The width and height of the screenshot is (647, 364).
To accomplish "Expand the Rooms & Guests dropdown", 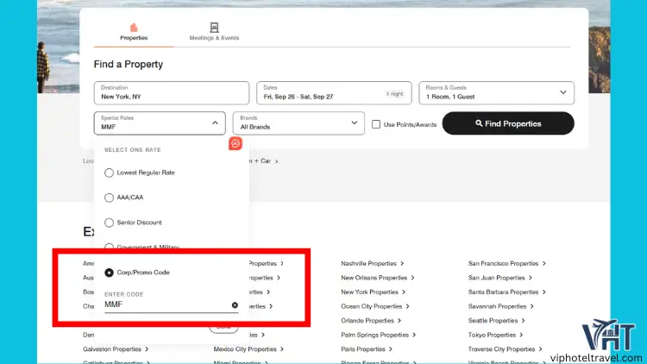I will (496, 93).
